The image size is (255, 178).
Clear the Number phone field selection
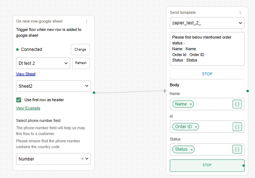click(82, 159)
